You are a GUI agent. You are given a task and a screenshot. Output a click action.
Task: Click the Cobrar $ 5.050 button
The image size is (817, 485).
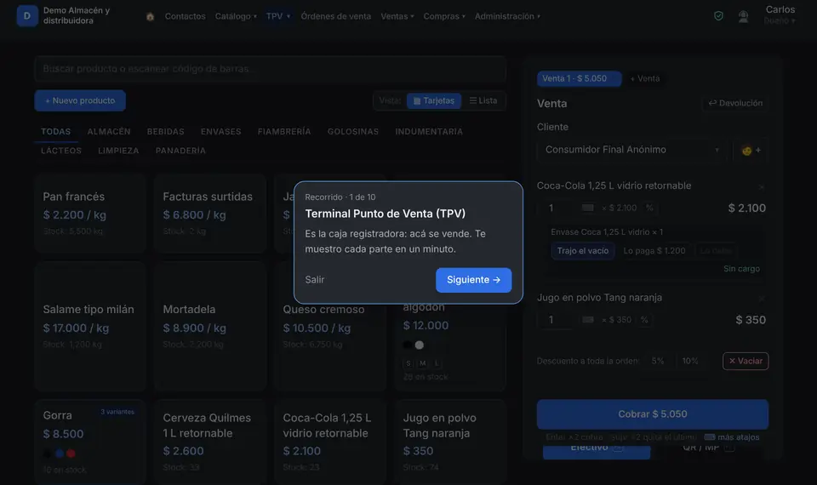coord(653,414)
